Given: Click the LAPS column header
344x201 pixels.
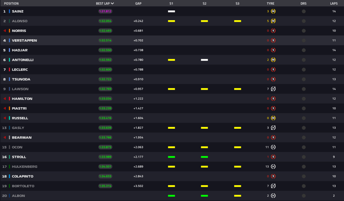Looking at the screenshot, I should coord(334,3).
